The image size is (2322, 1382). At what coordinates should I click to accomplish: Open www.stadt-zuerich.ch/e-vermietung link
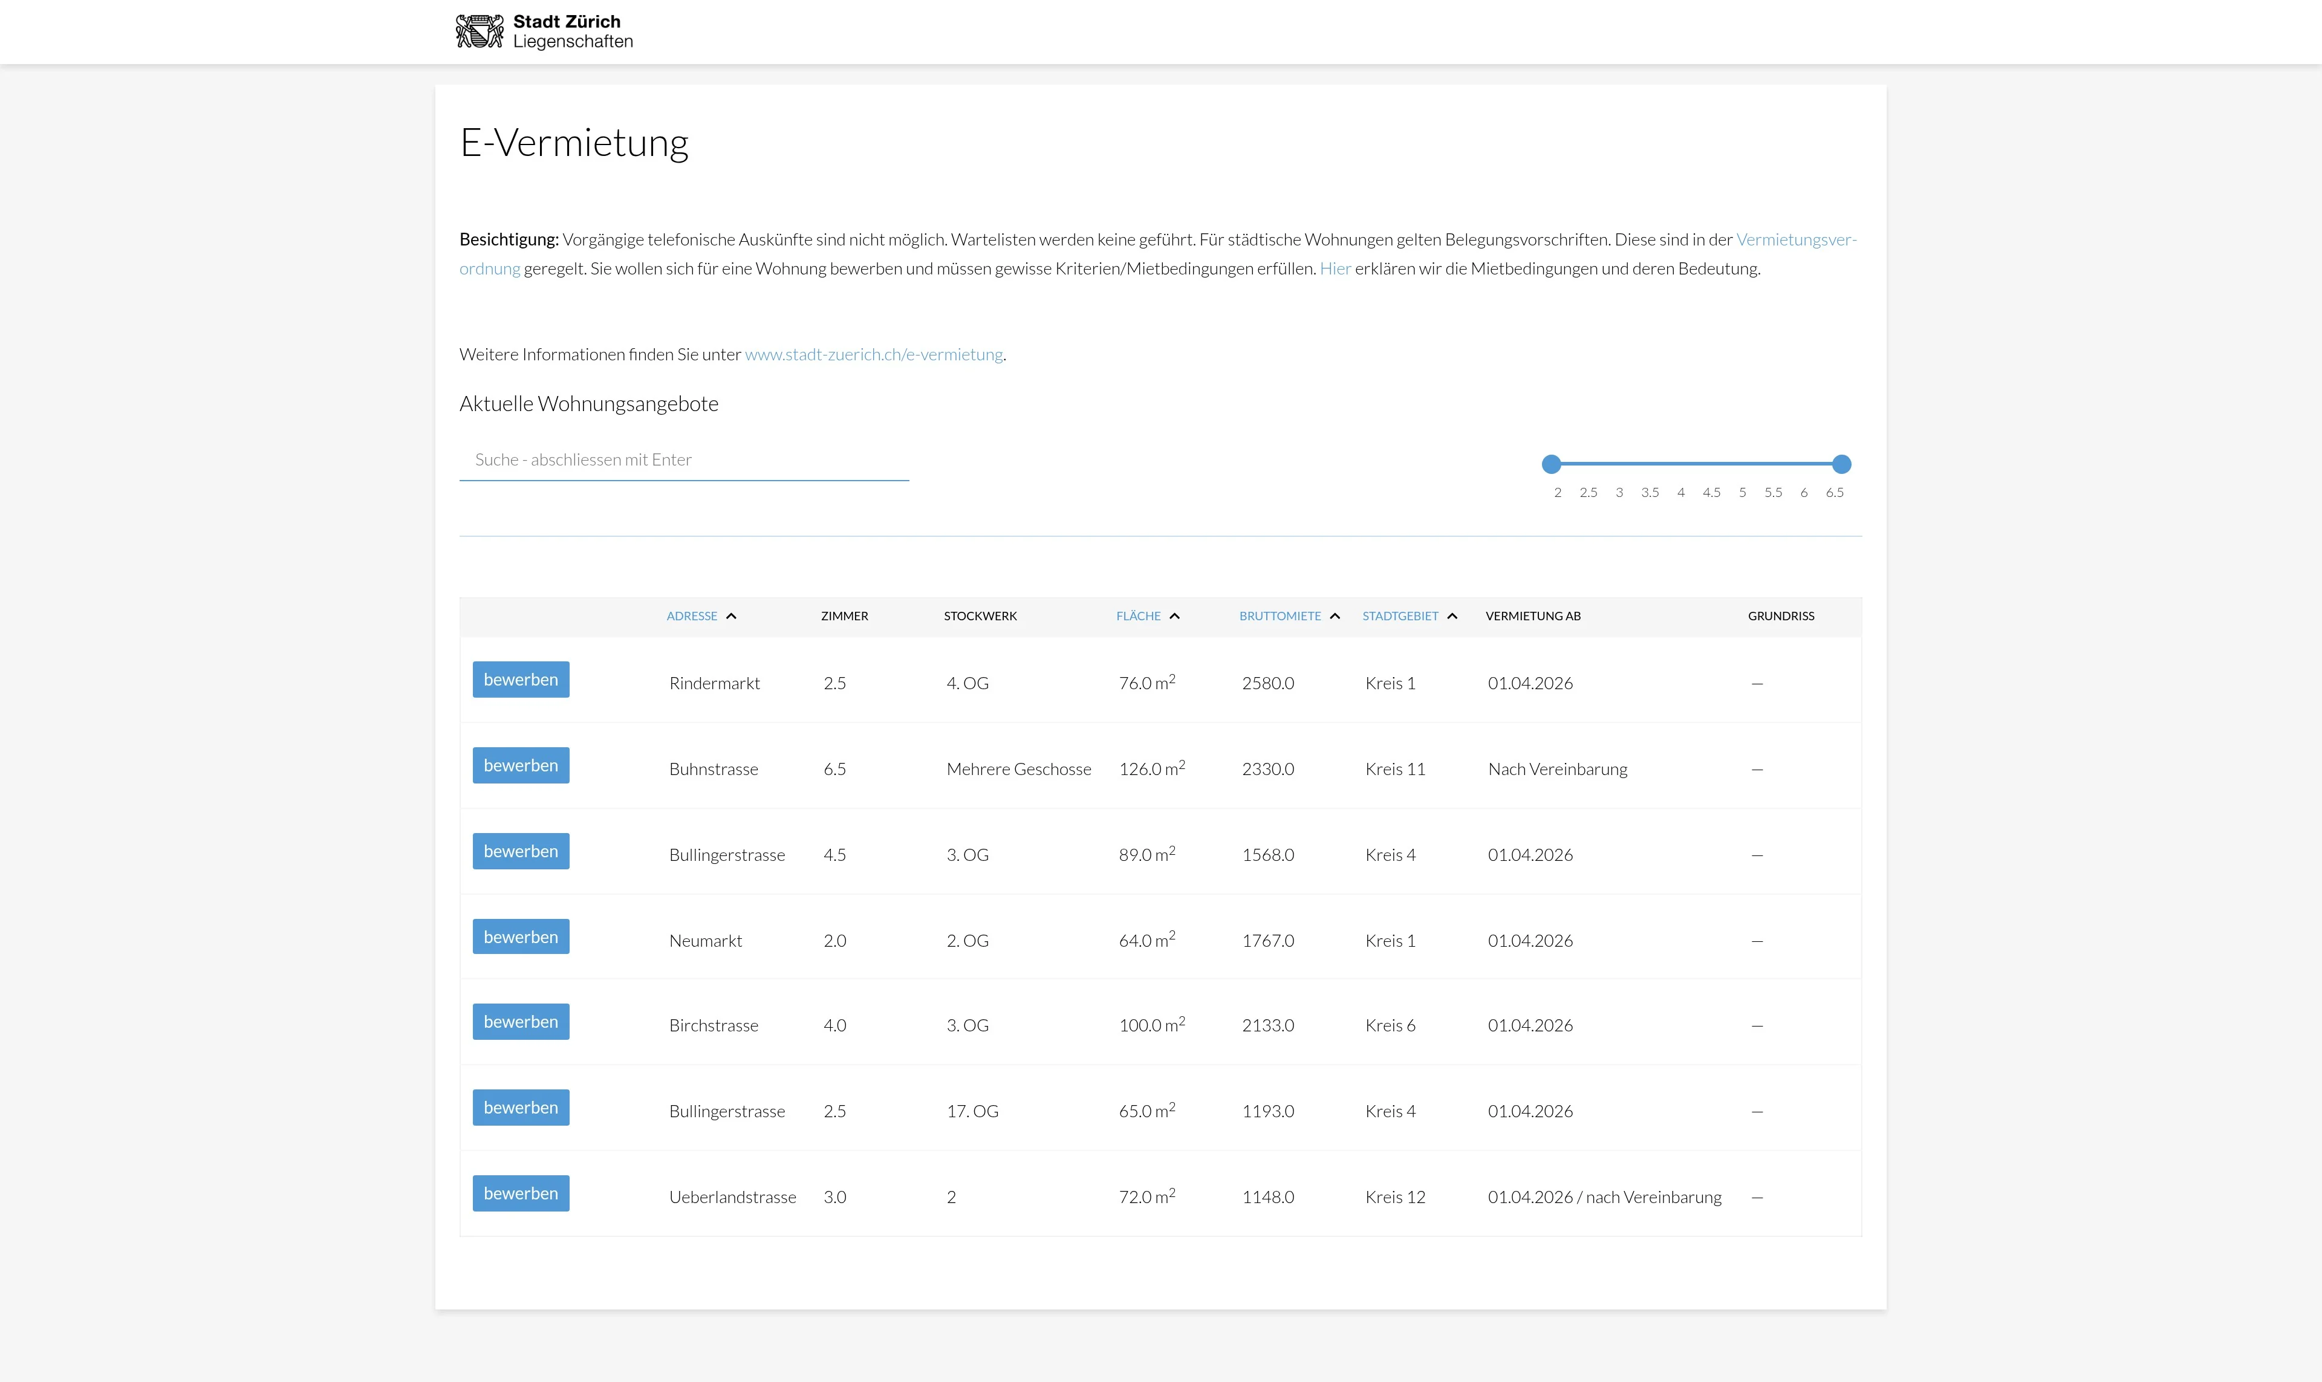pos(874,355)
